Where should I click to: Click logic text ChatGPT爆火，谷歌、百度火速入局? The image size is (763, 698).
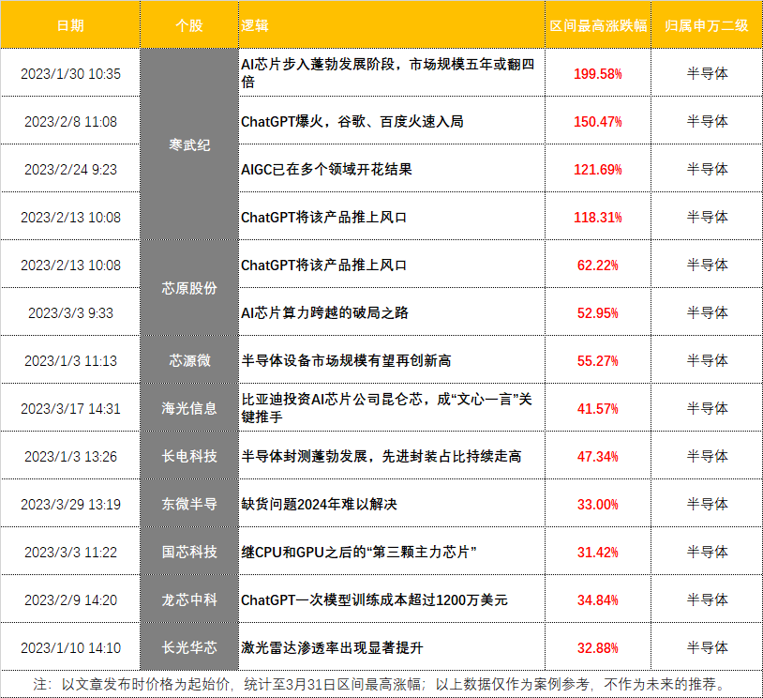coord(352,121)
